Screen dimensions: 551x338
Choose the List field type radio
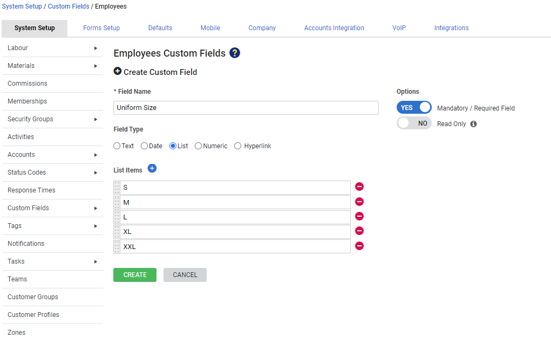click(173, 146)
